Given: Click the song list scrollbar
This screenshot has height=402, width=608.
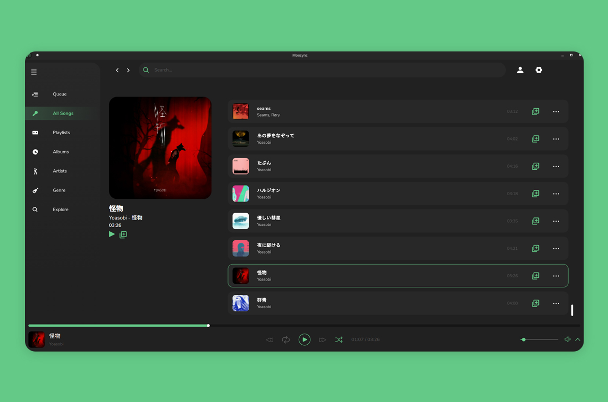Looking at the screenshot, I should [572, 310].
